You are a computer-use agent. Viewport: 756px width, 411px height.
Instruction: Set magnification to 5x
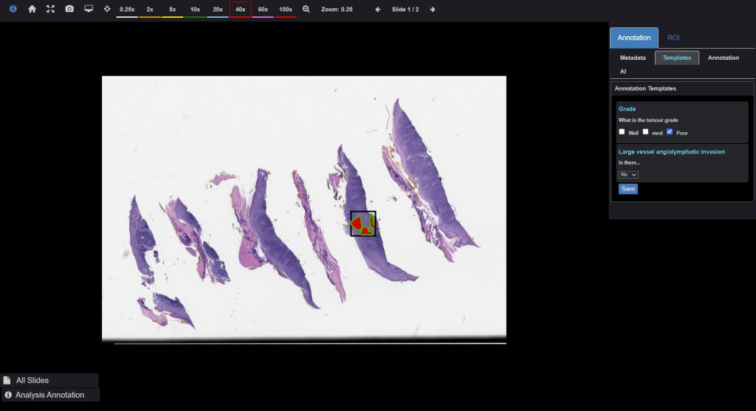(173, 10)
